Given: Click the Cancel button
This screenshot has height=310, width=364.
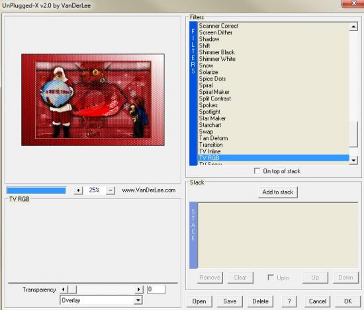Looking at the screenshot, I should click(317, 301).
